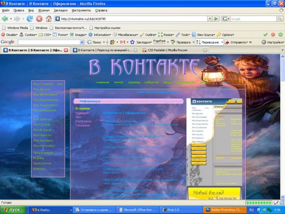Screen dimensions: 285x214
Task: Open the Cookies menu in the Web Developer toolbar
Action: coord(28,34)
